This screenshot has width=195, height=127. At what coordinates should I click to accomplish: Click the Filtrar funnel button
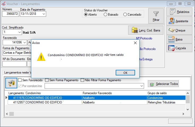[x=156, y=16]
